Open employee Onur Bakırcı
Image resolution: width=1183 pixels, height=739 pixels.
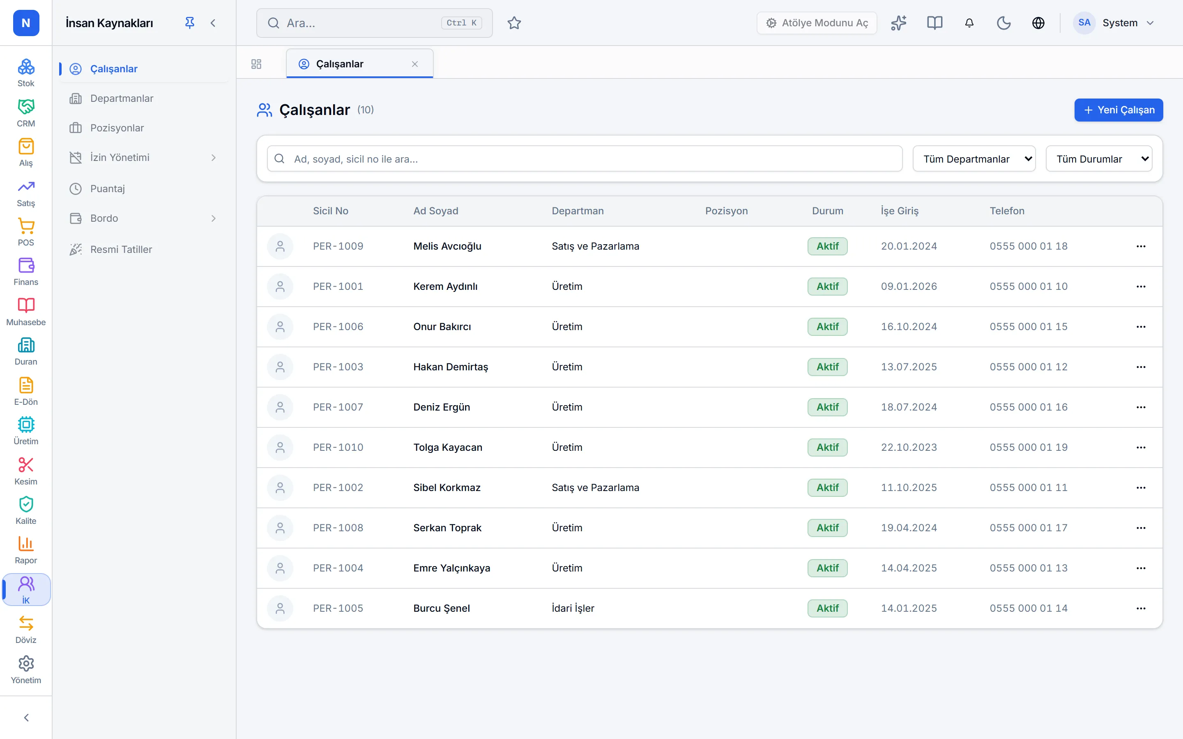point(442,326)
